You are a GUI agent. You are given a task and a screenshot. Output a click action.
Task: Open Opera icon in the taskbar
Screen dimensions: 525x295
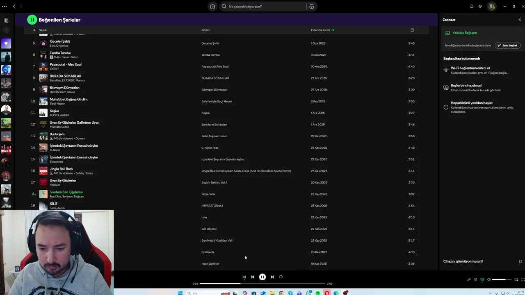pos(327,293)
